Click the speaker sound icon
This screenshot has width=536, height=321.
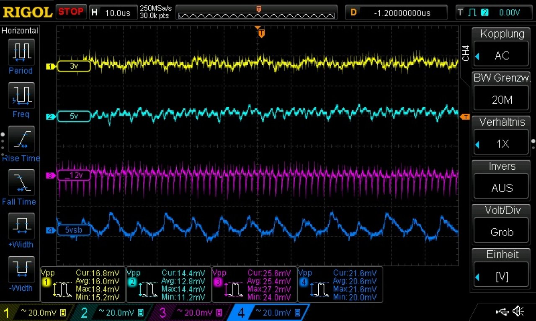(x=518, y=311)
